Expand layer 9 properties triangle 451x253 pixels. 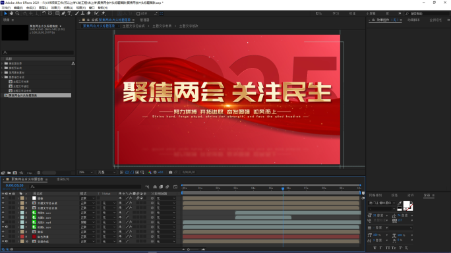point(18,237)
